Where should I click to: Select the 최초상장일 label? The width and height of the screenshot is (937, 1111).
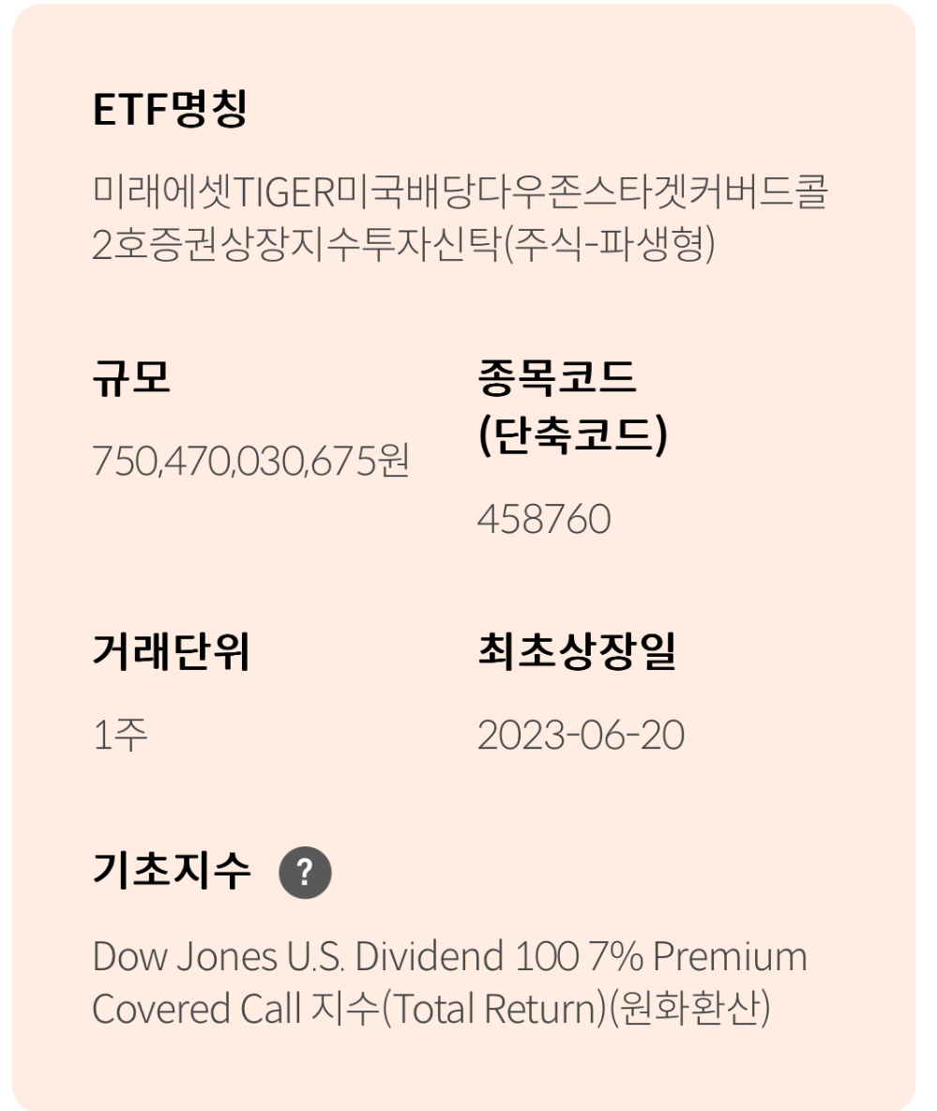click(x=577, y=651)
